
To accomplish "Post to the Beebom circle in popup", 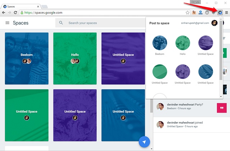I will click(160, 43).
